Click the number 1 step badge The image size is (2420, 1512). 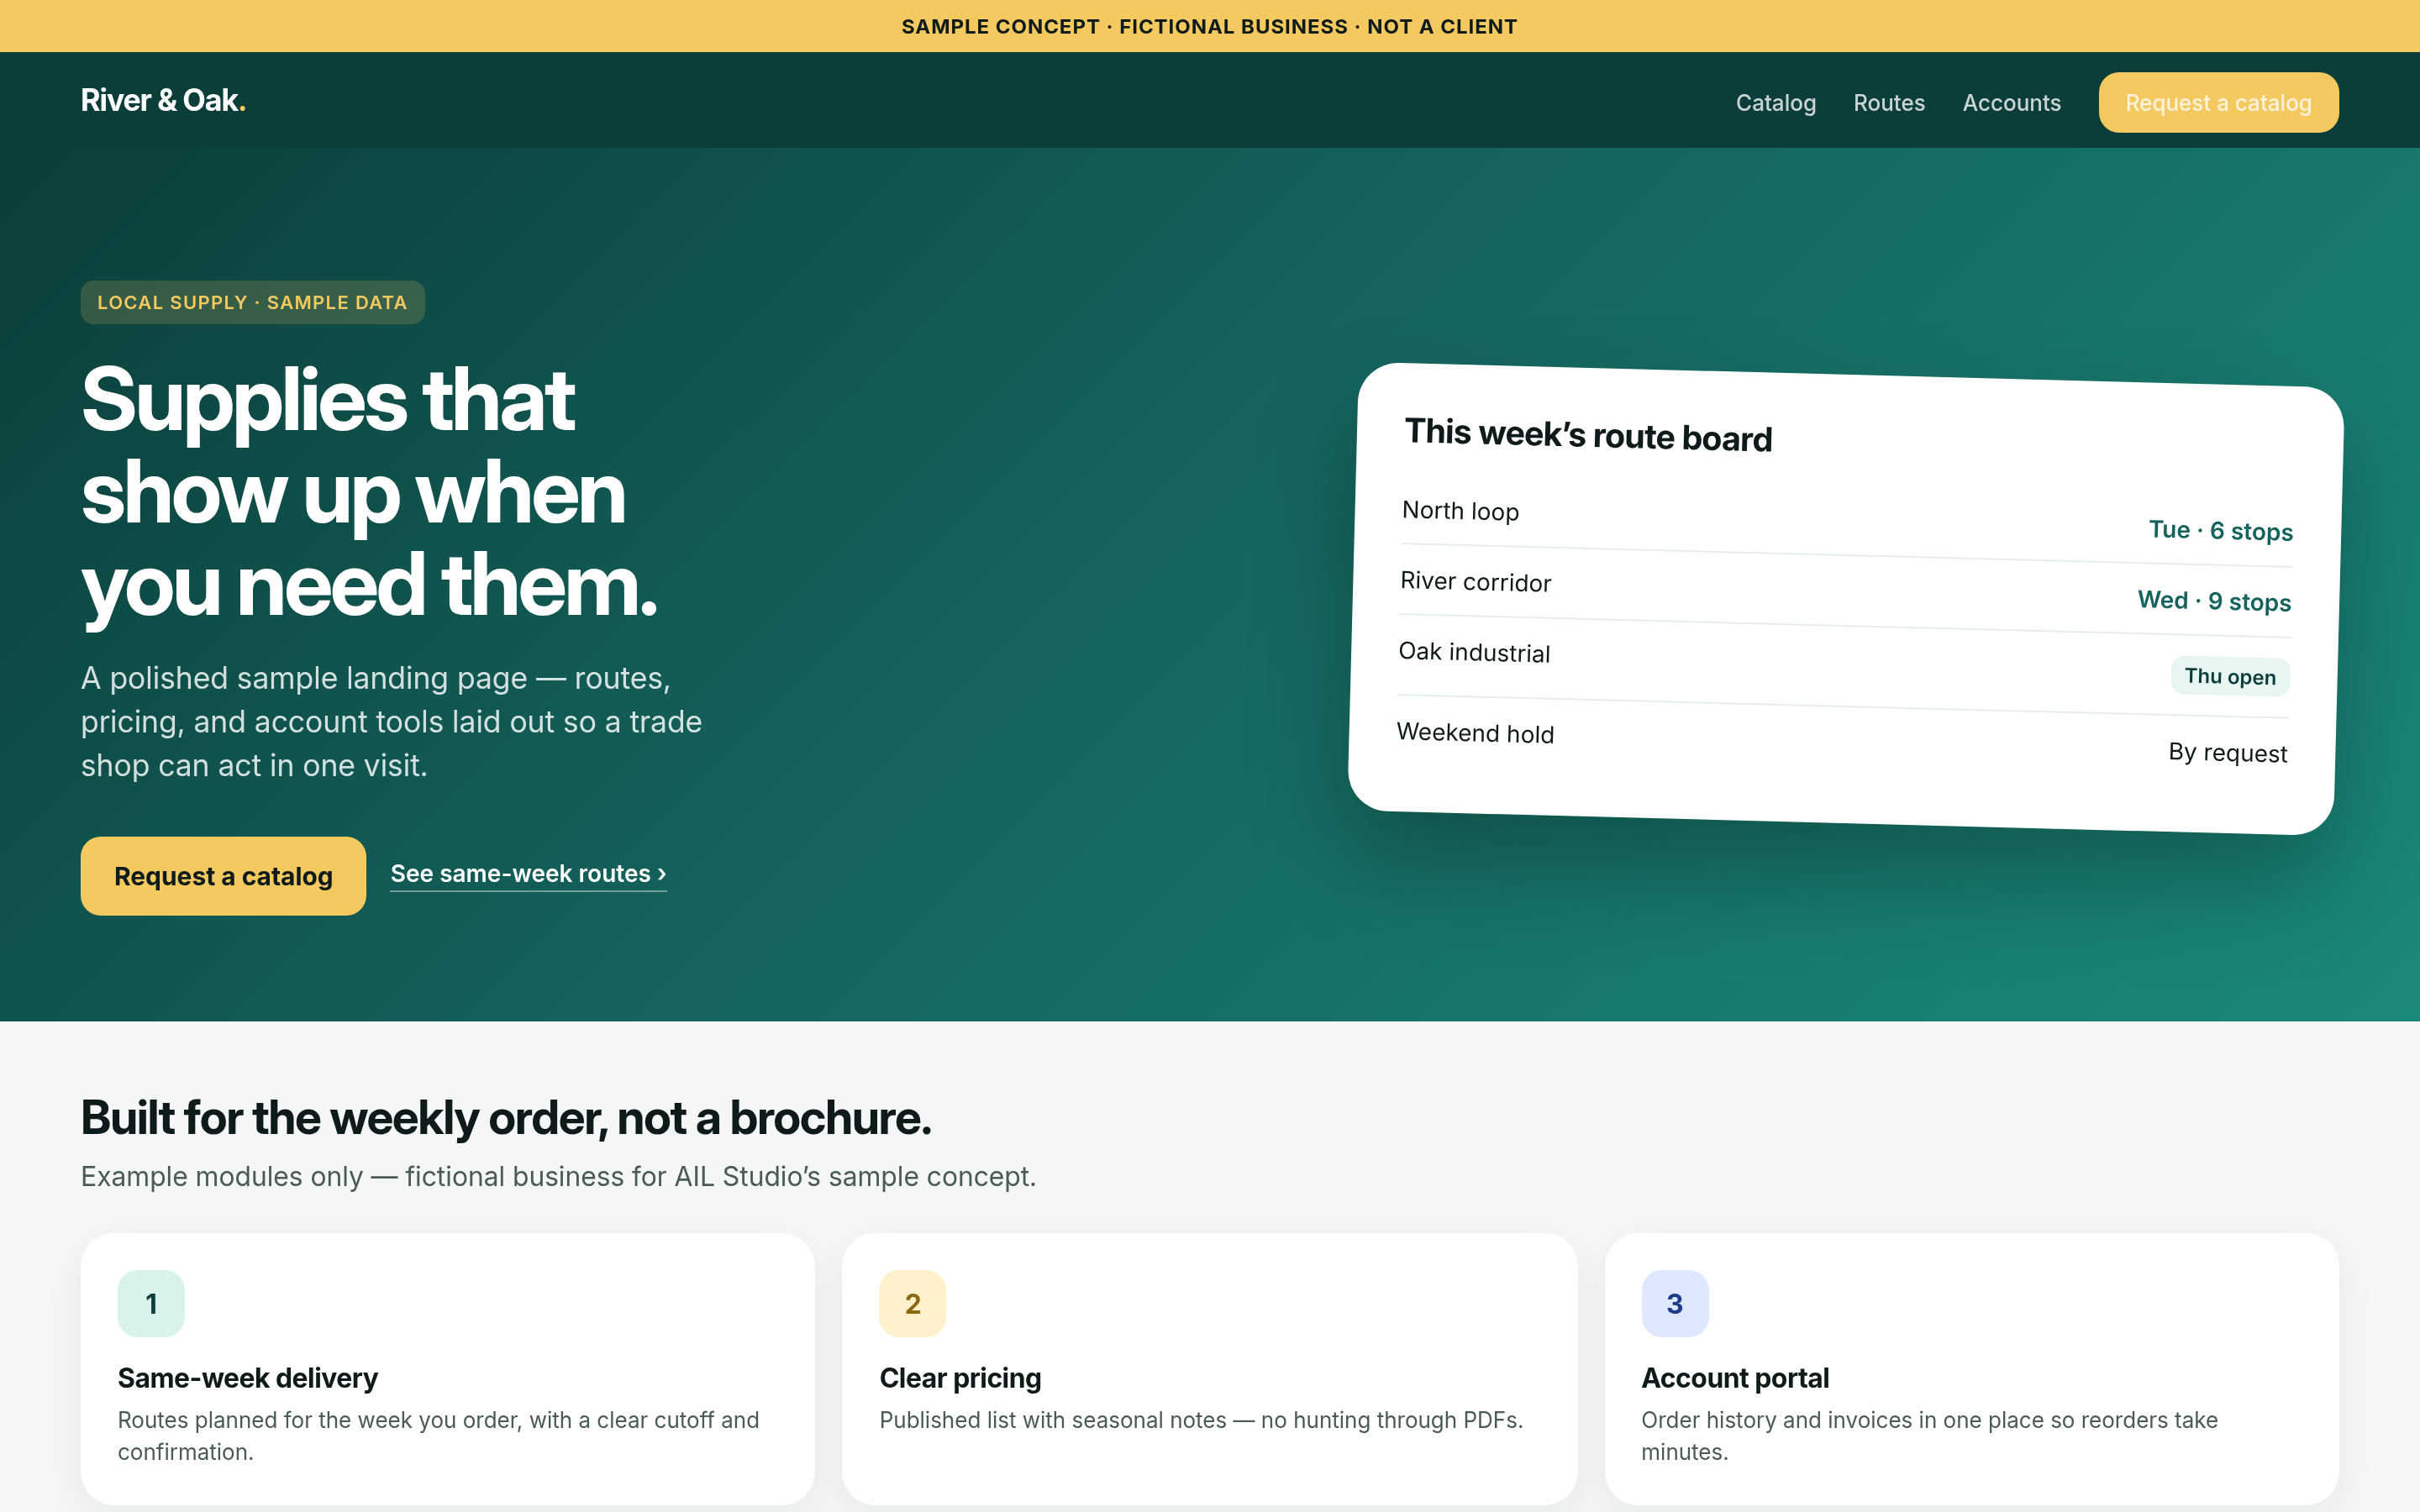point(151,1303)
